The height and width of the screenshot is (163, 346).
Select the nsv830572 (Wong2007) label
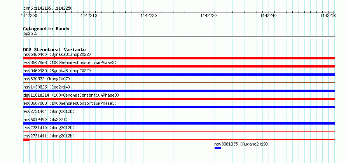[47, 79]
